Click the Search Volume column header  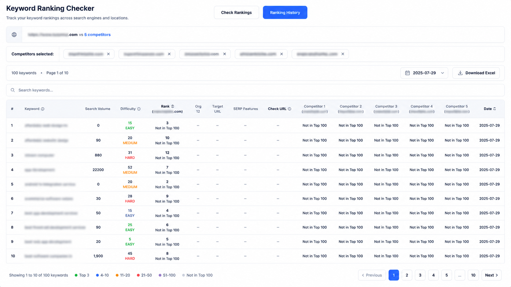[98, 109]
